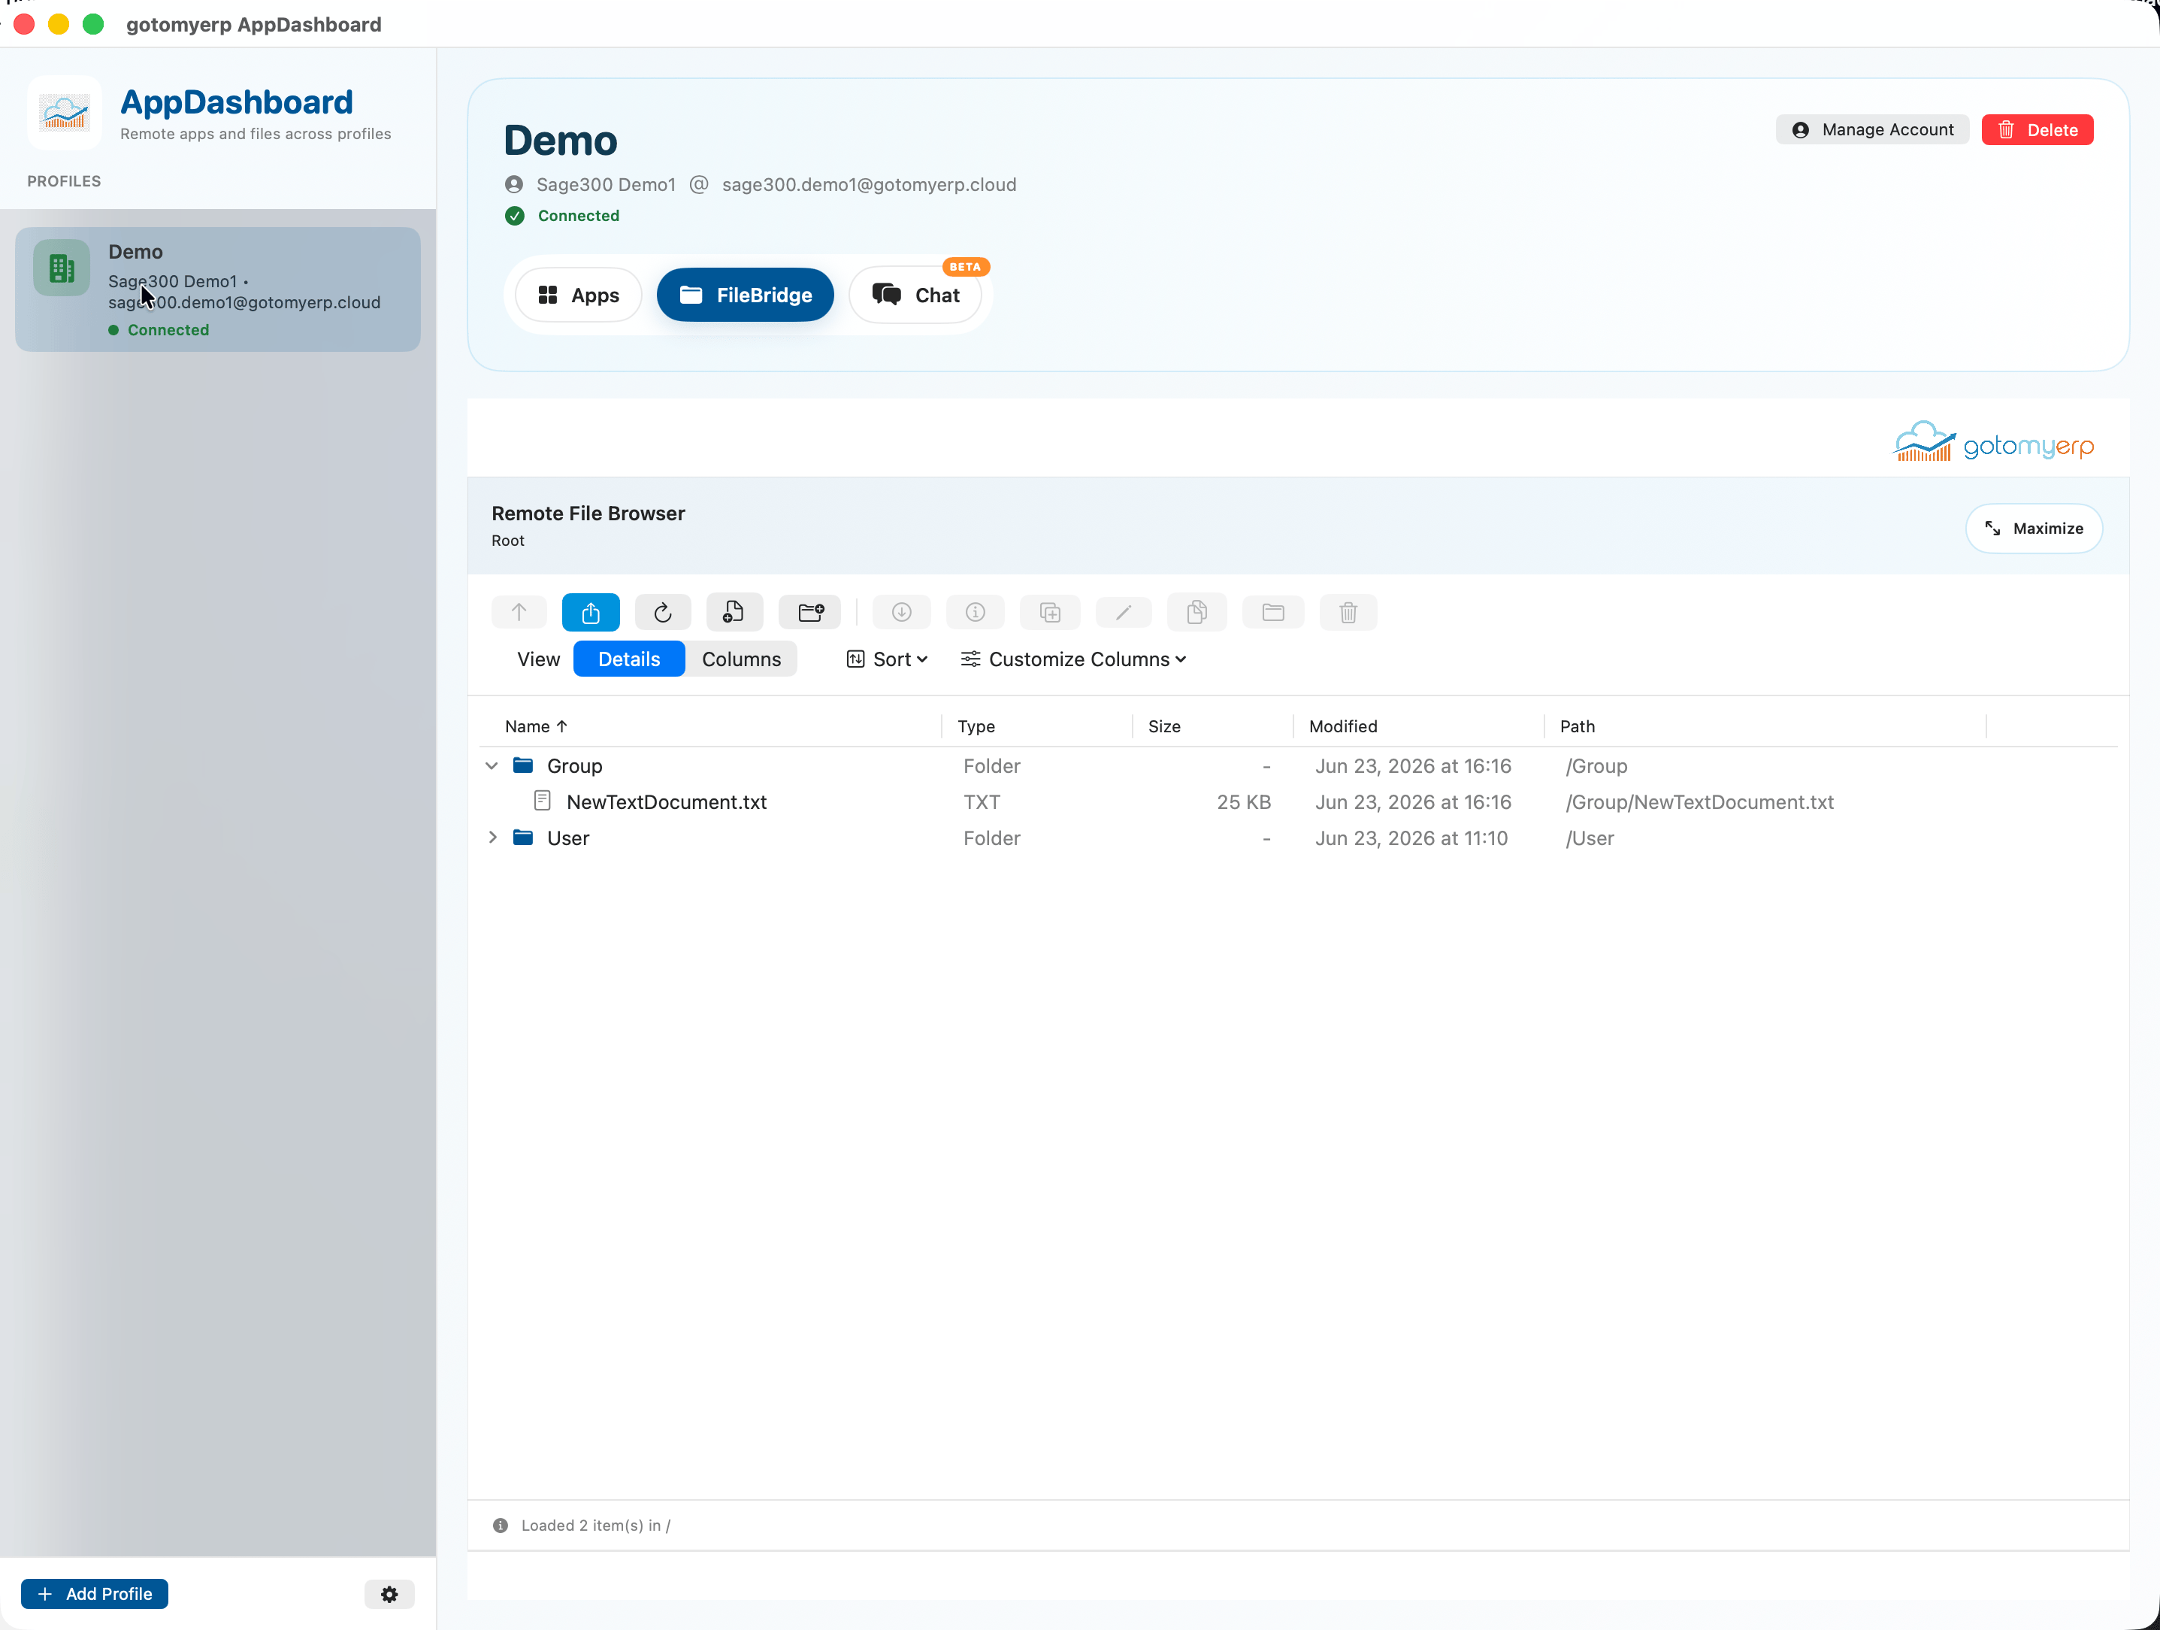
Task: Click the blue upload/share toolbar button
Action: [591, 612]
